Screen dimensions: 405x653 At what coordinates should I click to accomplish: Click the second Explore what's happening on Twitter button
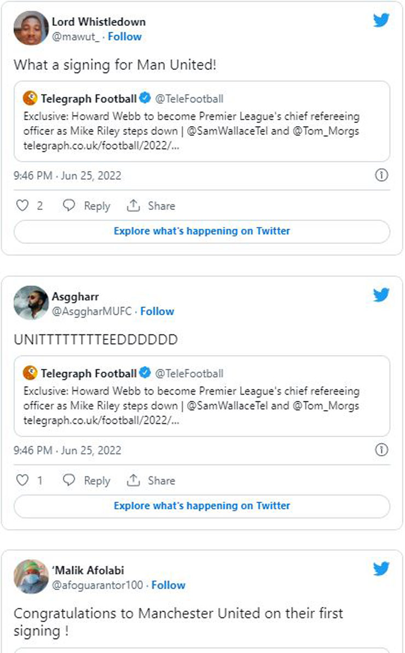pyautogui.click(x=202, y=506)
